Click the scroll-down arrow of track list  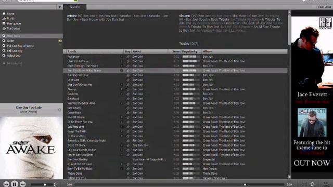[x=289, y=177]
